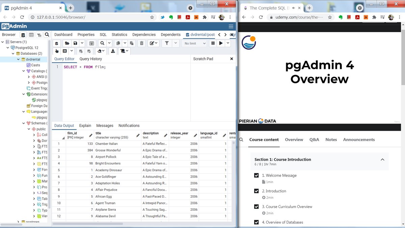Open the Filter options dropdown arrow
The width and height of the screenshot is (405, 228).
coord(175,43)
